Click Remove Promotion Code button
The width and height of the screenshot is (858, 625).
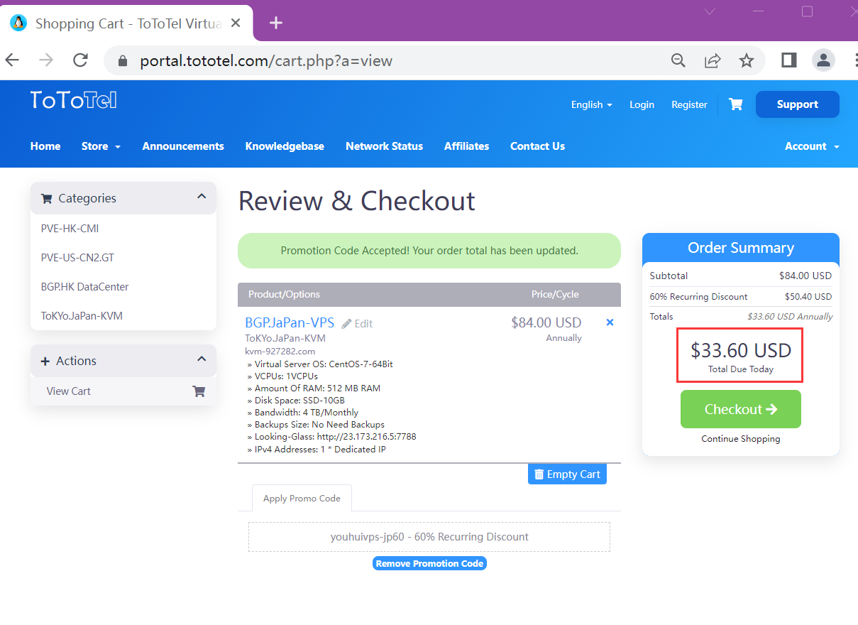pos(429,563)
